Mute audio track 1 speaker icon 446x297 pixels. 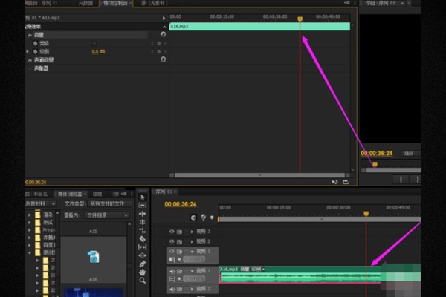coord(172,272)
